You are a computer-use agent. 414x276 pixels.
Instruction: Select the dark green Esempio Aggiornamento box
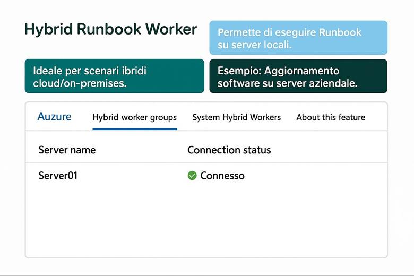click(x=298, y=76)
